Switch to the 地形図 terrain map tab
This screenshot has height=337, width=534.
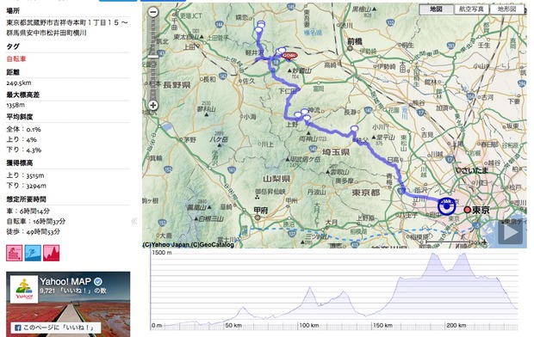(x=506, y=9)
